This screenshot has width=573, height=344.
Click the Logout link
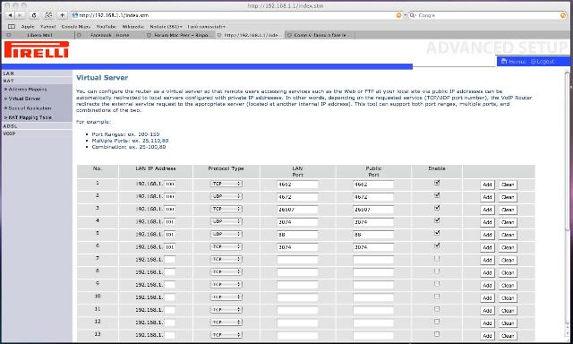tap(543, 62)
